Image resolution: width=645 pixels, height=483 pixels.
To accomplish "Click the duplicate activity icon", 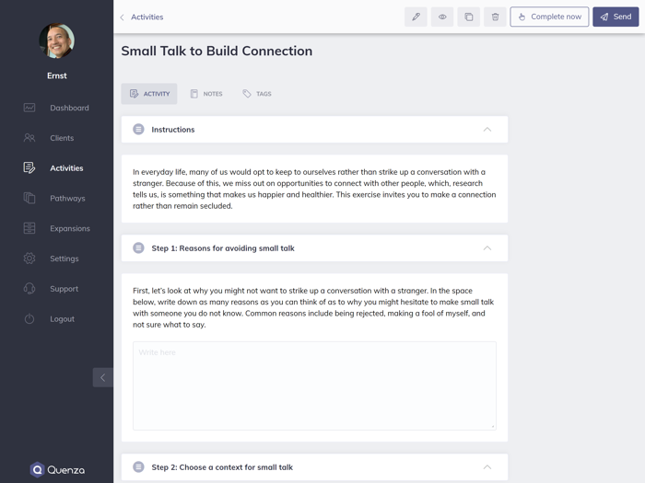I will [x=468, y=17].
